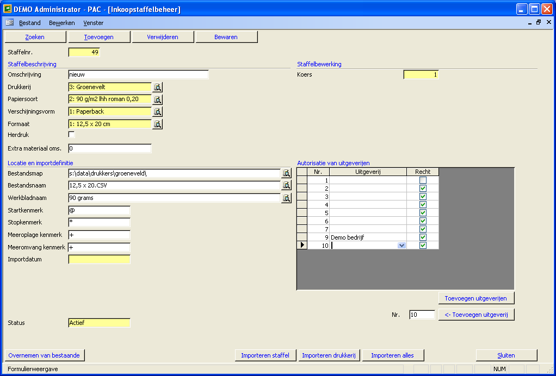Uncheck Recht checkbox for uitgeverij row 6
The width and height of the screenshot is (556, 376).
[423, 221]
